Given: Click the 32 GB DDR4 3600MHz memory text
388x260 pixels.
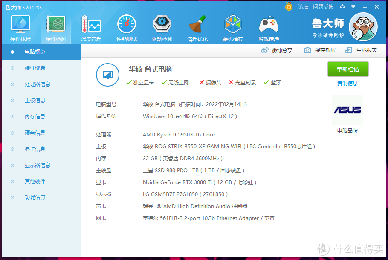Looking at the screenshot, I should click(182, 158).
